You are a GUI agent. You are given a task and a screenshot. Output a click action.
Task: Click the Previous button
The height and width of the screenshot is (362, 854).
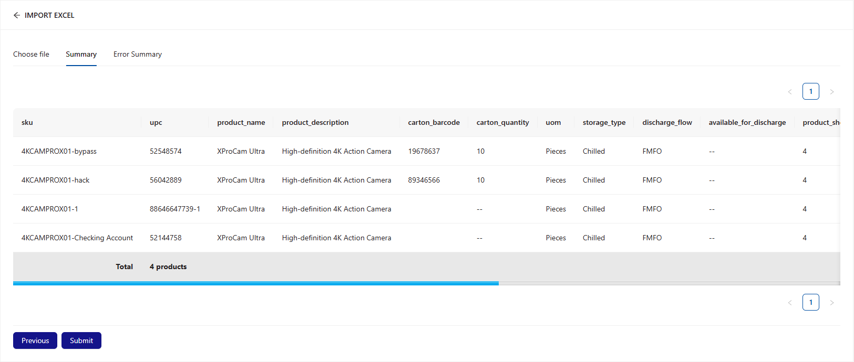35,340
